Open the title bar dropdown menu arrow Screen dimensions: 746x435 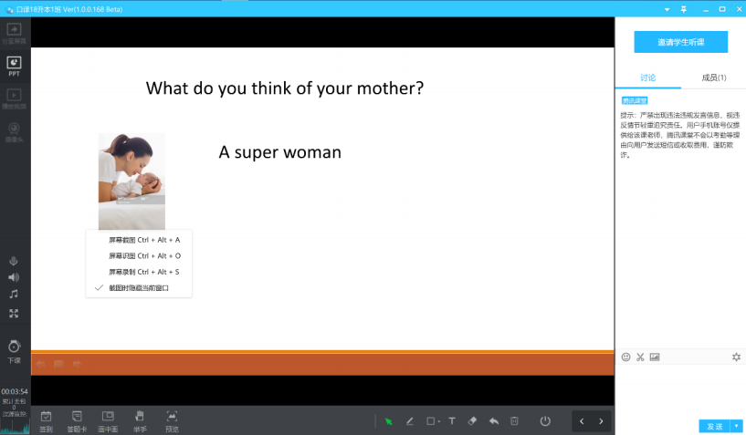point(665,8)
